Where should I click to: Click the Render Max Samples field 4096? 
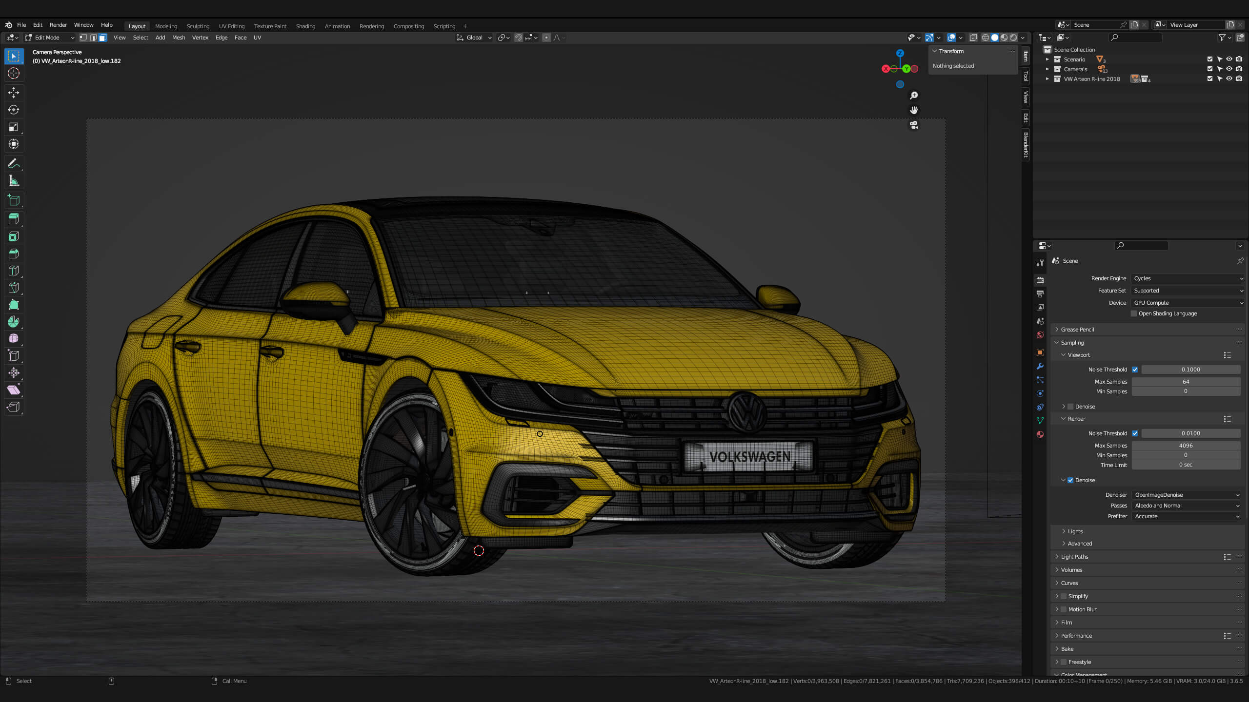tap(1186, 446)
